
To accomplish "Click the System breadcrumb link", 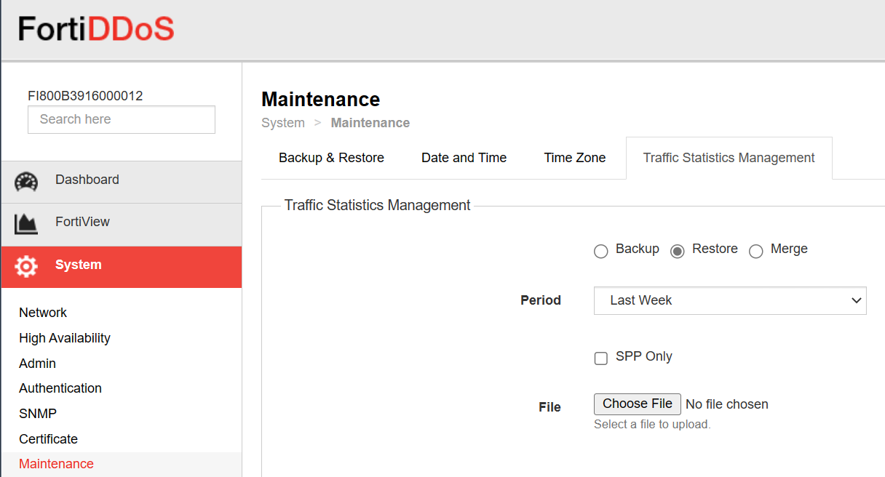I will pyautogui.click(x=283, y=122).
